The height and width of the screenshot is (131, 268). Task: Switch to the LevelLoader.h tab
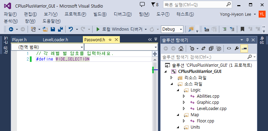click(x=55, y=40)
